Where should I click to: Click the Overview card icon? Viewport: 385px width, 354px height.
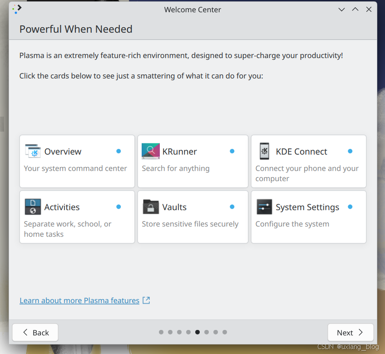tap(33, 151)
